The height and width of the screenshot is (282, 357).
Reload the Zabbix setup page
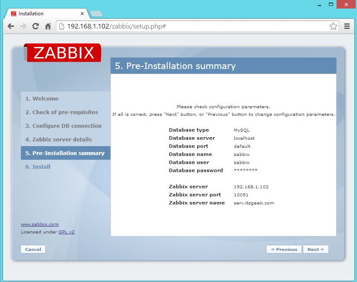[36, 26]
